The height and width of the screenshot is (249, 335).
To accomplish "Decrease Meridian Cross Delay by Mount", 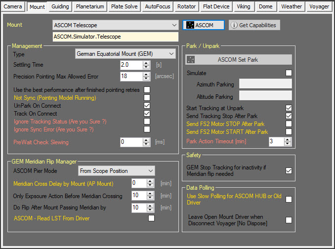I will coord(150,185).
